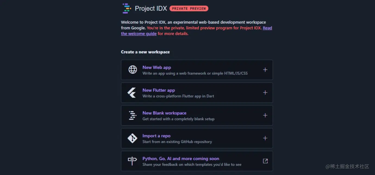Import a repo from GitHub
The height and width of the screenshot is (175, 375).
157,136
